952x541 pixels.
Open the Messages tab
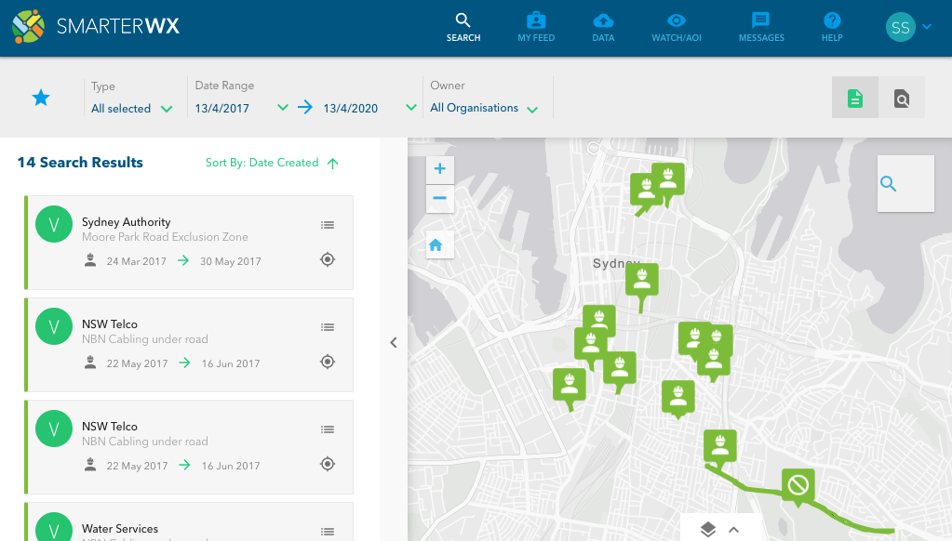[x=760, y=28]
